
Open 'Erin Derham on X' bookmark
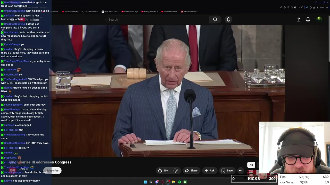point(90,12)
